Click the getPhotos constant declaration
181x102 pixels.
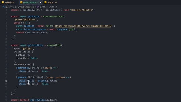point(33,16)
